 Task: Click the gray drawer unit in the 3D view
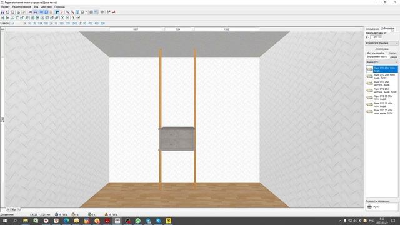coord(177,139)
